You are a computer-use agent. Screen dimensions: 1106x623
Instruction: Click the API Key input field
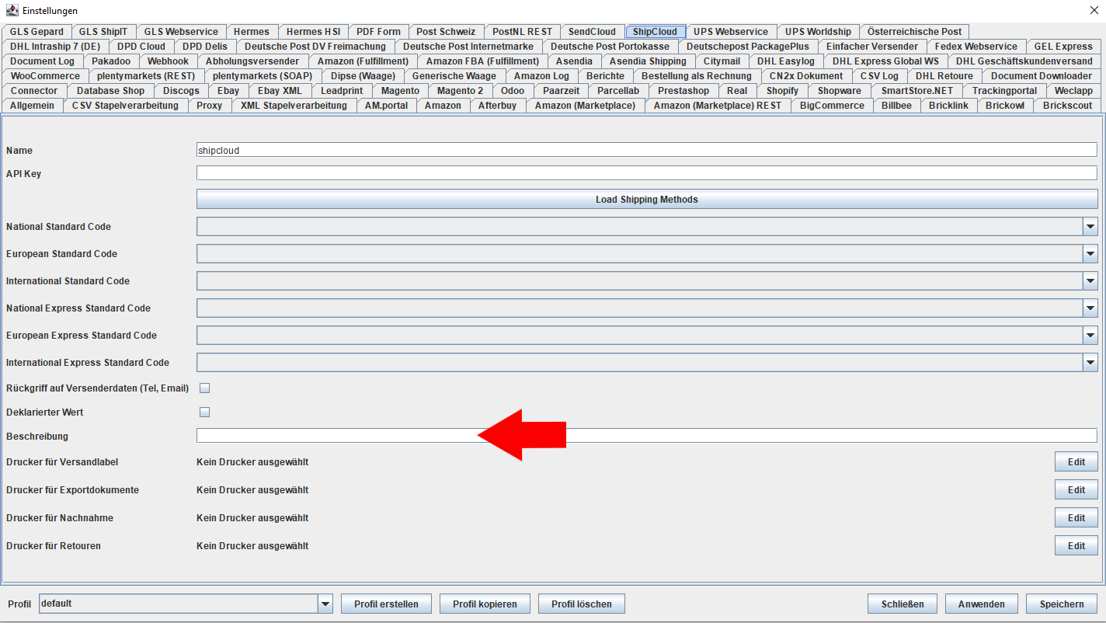647,173
